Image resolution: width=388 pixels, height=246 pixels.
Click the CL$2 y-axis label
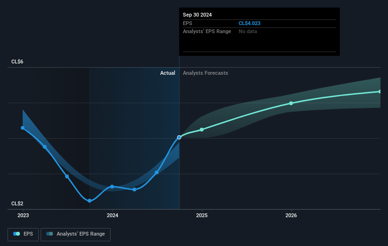[17, 203]
